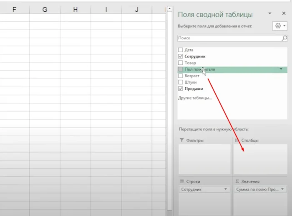
Task: Tick the Возраст field checkbox
Action: (x=181, y=76)
